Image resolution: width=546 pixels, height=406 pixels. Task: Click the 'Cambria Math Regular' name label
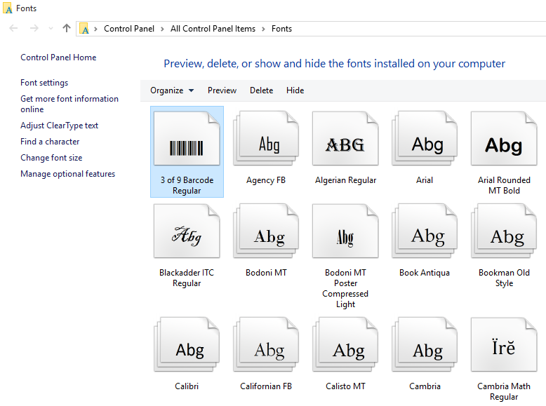(504, 391)
